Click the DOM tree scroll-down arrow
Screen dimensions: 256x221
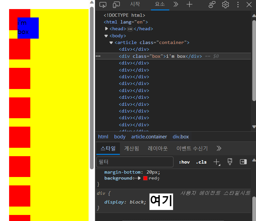(254, 127)
